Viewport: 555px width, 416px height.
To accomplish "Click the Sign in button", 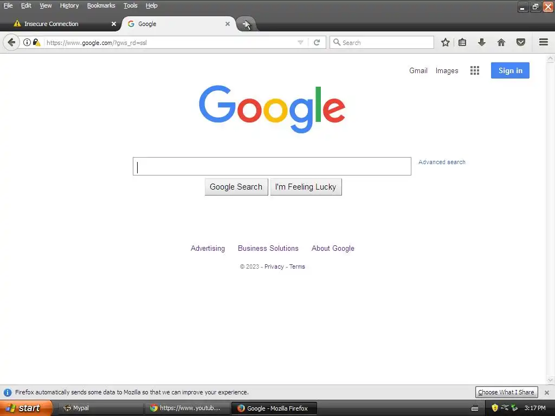I will point(510,70).
